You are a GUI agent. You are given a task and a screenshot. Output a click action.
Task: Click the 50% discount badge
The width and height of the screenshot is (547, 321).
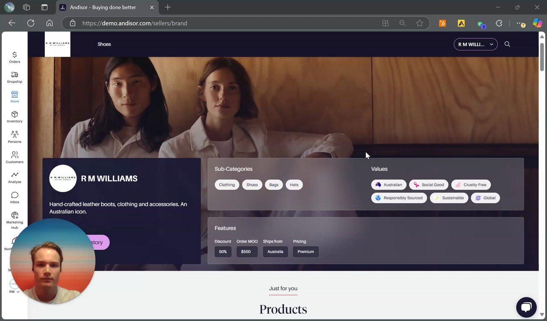[223, 252]
